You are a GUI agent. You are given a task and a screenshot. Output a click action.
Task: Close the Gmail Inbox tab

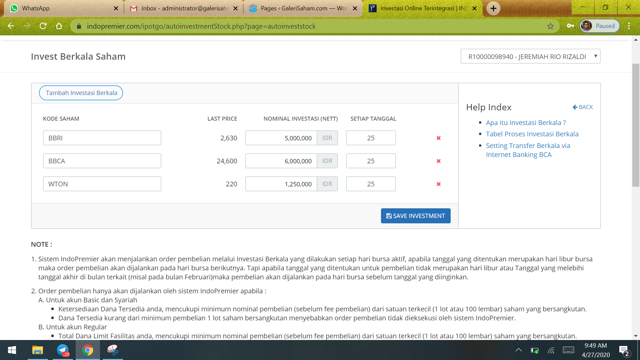pos(235,8)
